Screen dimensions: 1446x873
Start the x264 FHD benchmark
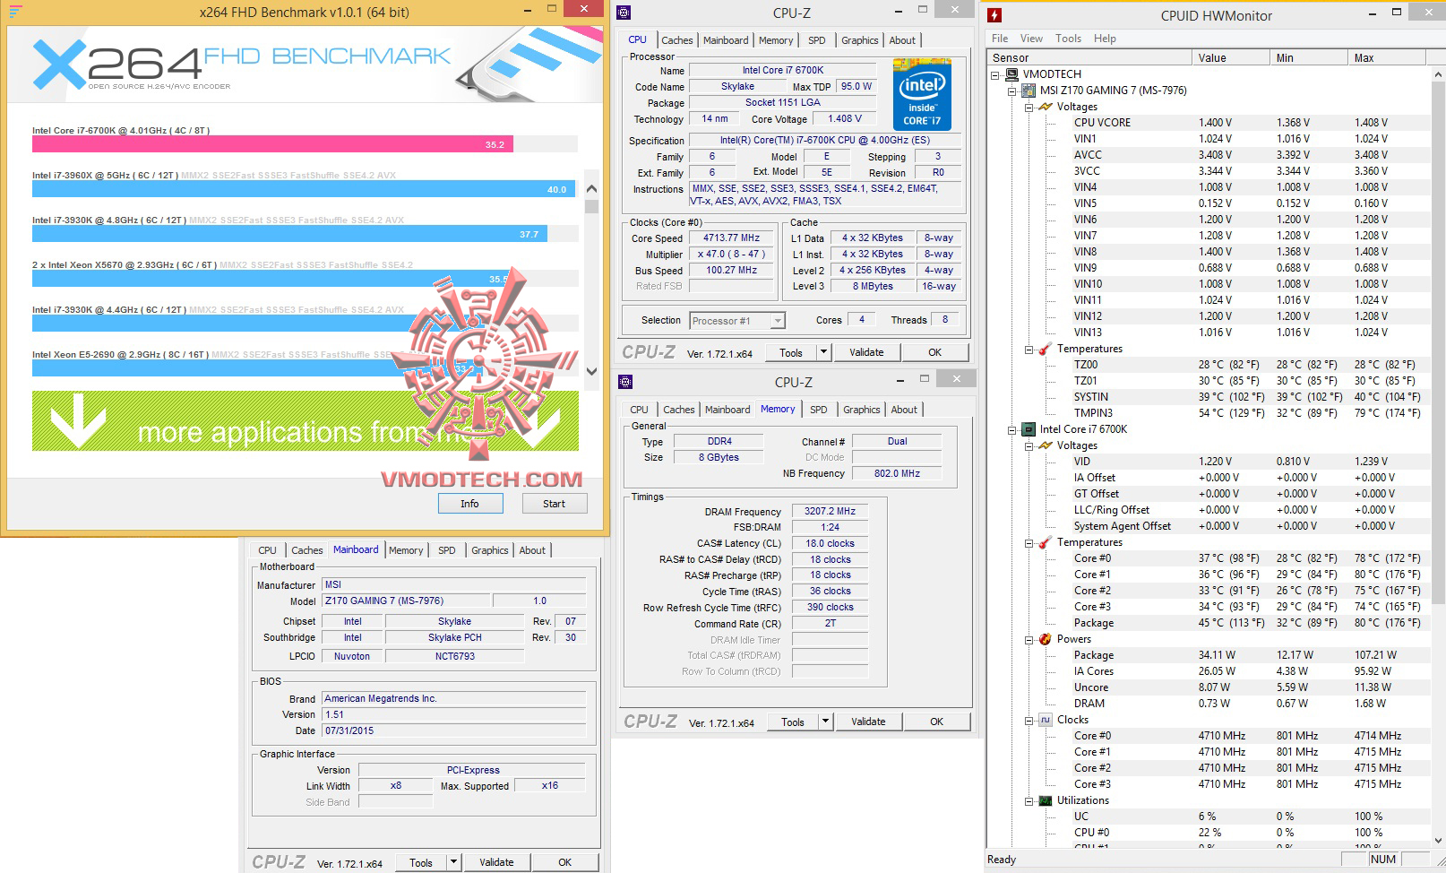point(554,504)
